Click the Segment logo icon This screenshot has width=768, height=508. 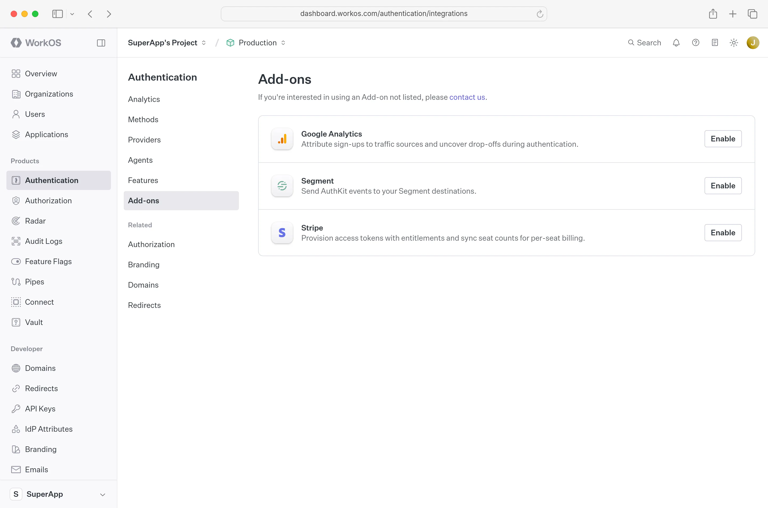pos(282,186)
